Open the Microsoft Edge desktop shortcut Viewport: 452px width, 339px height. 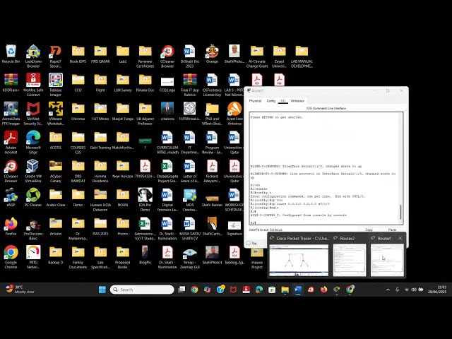pyautogui.click(x=33, y=142)
